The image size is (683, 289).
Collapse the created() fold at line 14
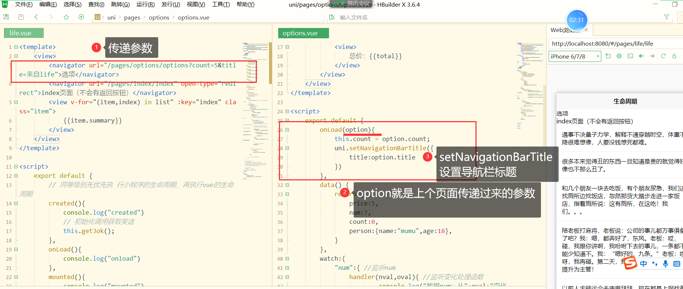(16, 203)
